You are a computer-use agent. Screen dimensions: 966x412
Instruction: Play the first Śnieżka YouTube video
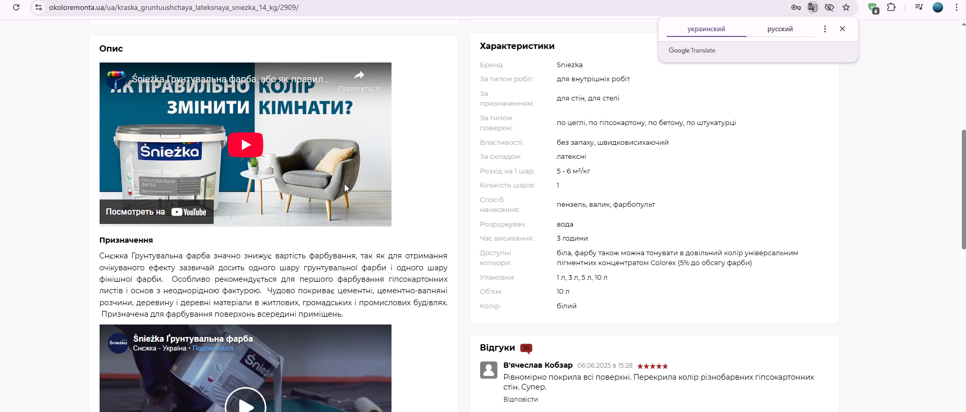[x=246, y=145]
